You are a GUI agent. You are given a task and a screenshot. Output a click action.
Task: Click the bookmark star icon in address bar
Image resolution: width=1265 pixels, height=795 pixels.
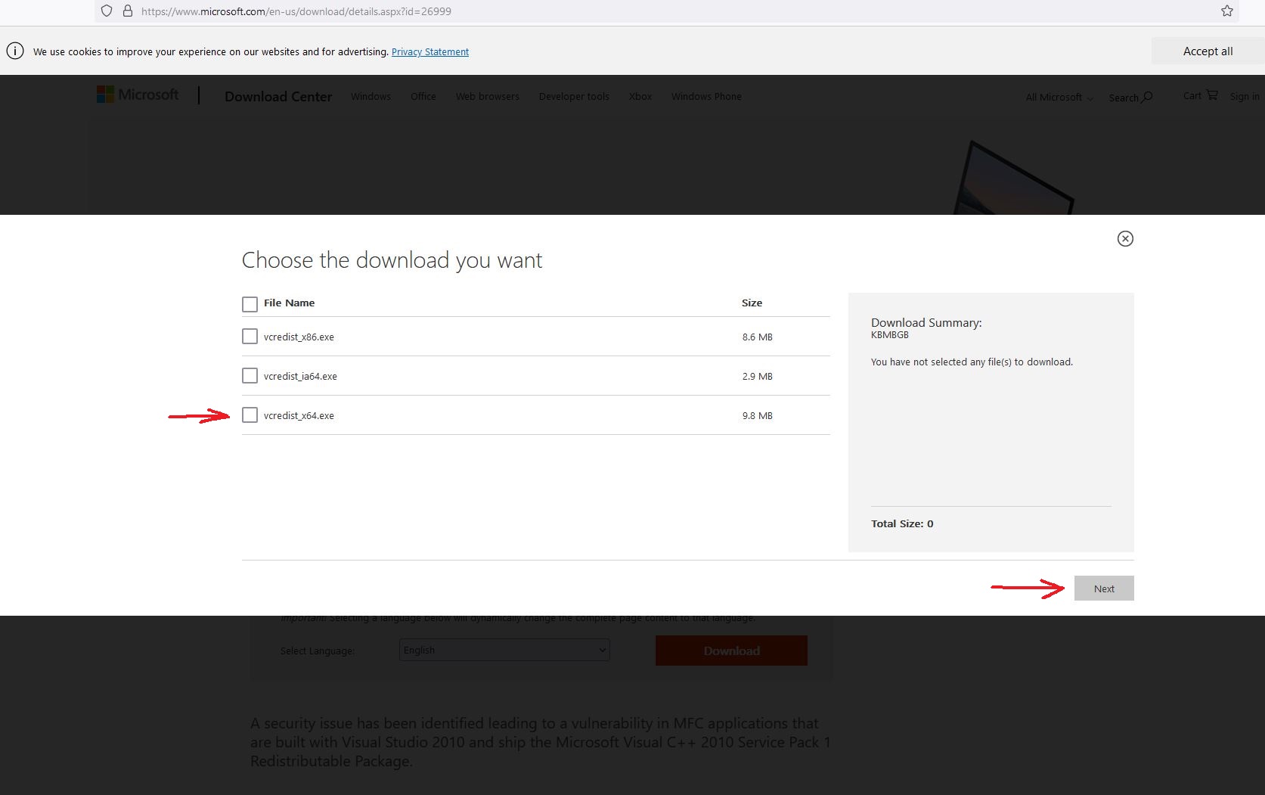1226,11
